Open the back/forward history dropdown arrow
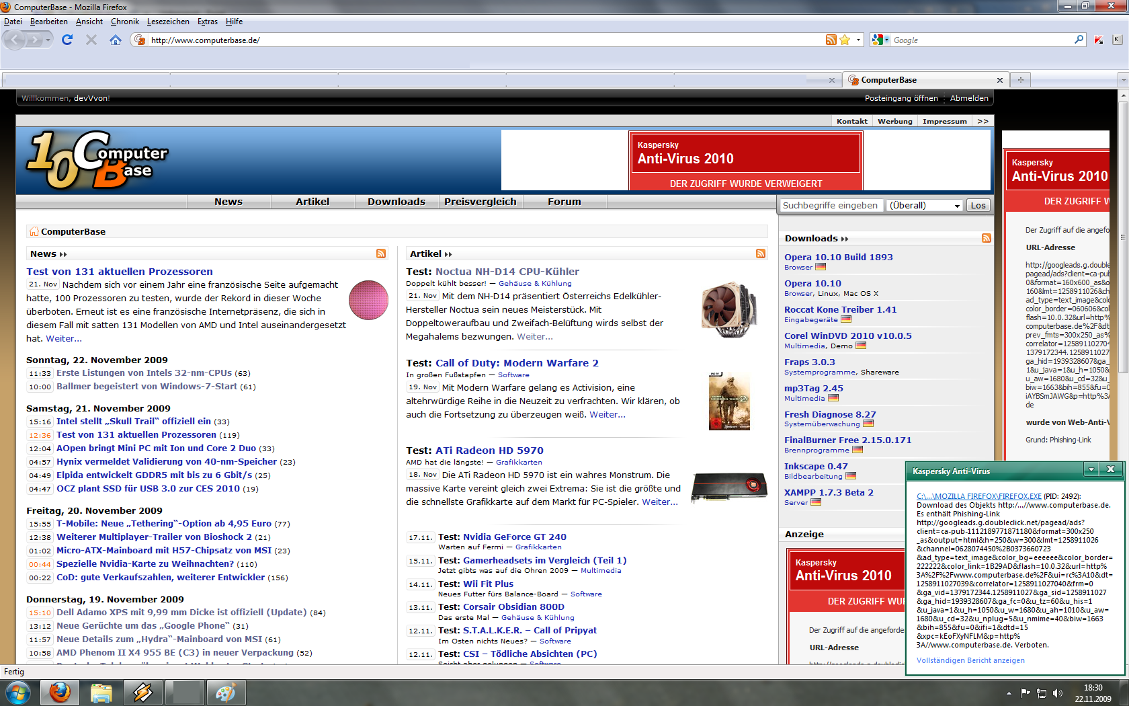 coord(48,40)
